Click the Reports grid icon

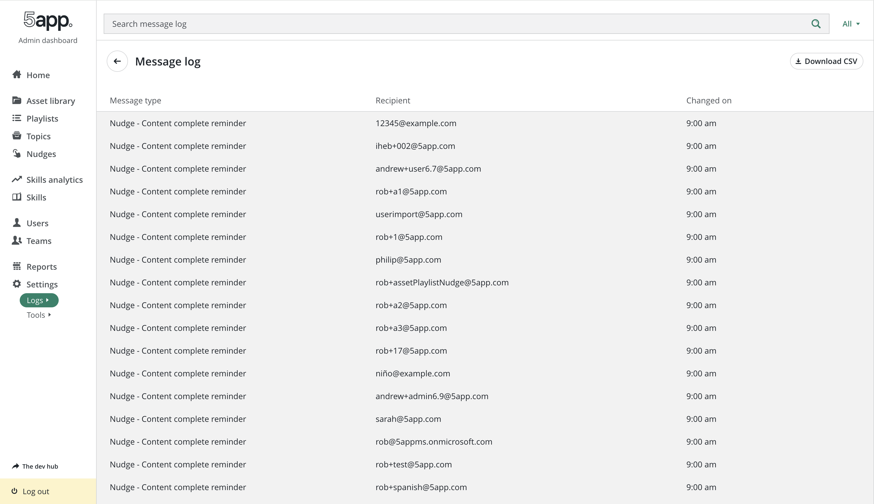point(17,266)
